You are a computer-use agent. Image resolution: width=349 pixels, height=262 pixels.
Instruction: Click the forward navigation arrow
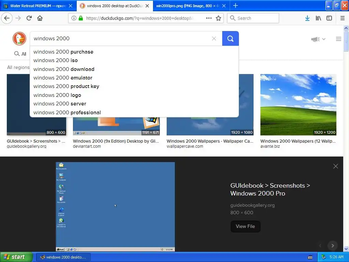18,18
